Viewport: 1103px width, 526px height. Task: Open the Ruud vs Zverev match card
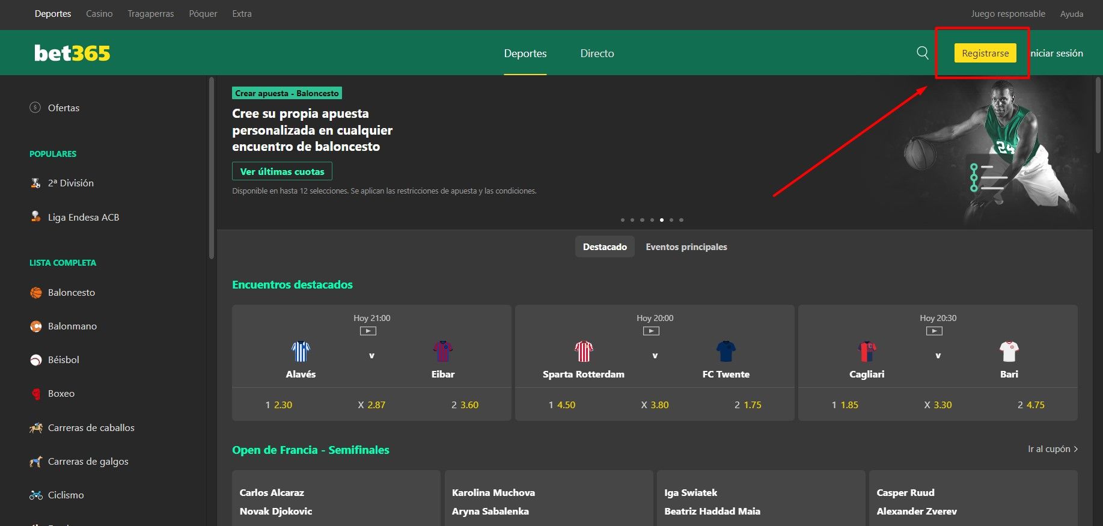[x=973, y=498]
